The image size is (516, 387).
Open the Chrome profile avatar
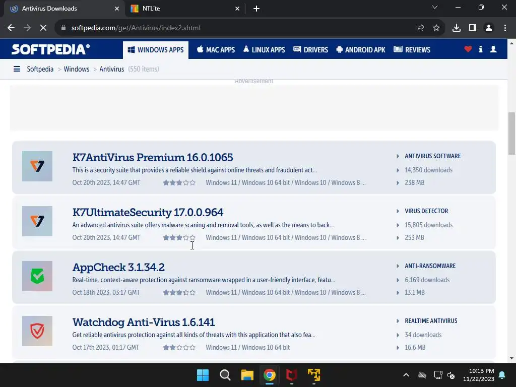pyautogui.click(x=489, y=28)
